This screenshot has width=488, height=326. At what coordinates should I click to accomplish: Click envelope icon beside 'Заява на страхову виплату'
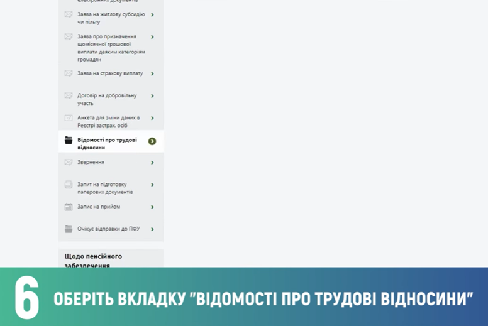[x=69, y=73]
